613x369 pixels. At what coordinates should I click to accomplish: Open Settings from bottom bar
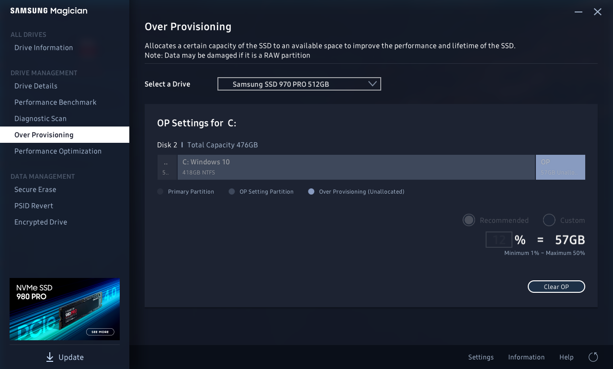point(481,357)
